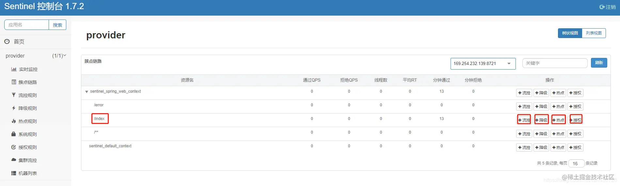620x186 pixels.
Task: Open 授权规则 check icon in sidebar
Action: click(x=14, y=147)
